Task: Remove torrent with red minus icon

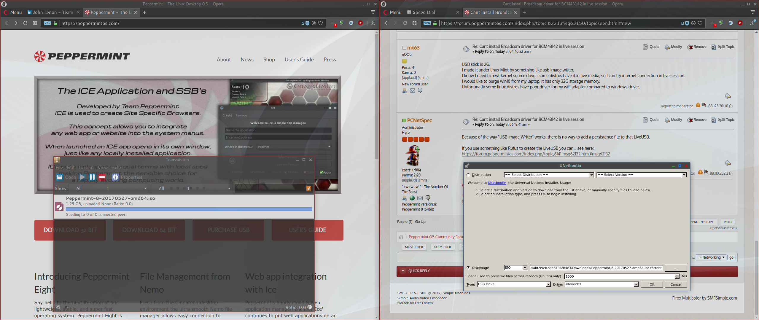Action: tap(102, 177)
